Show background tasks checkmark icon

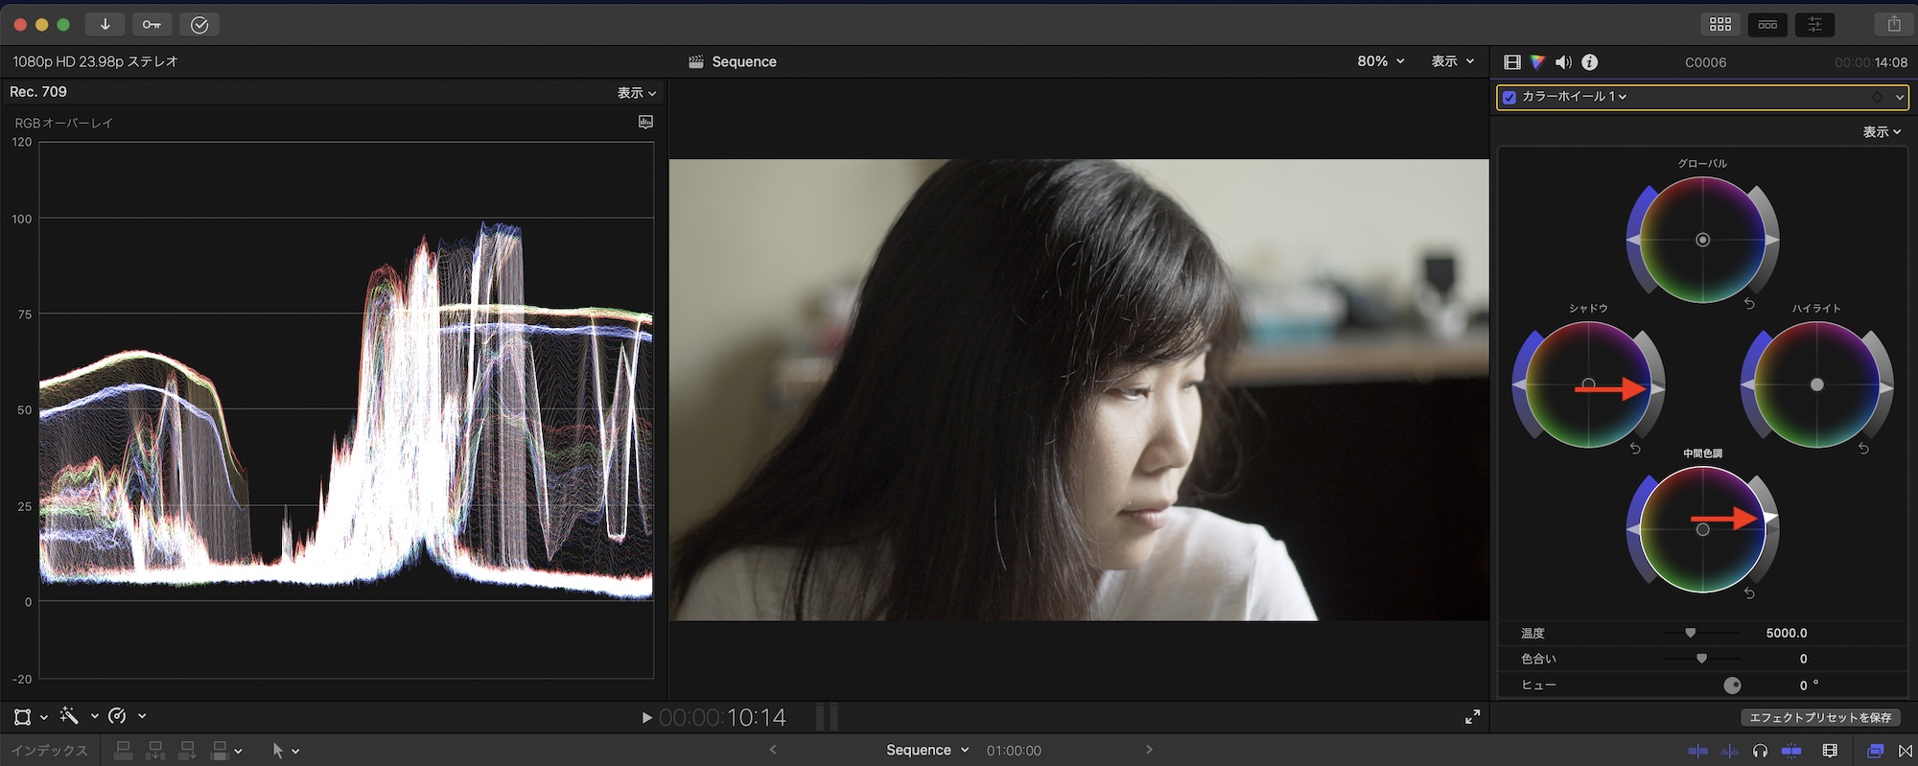(199, 25)
